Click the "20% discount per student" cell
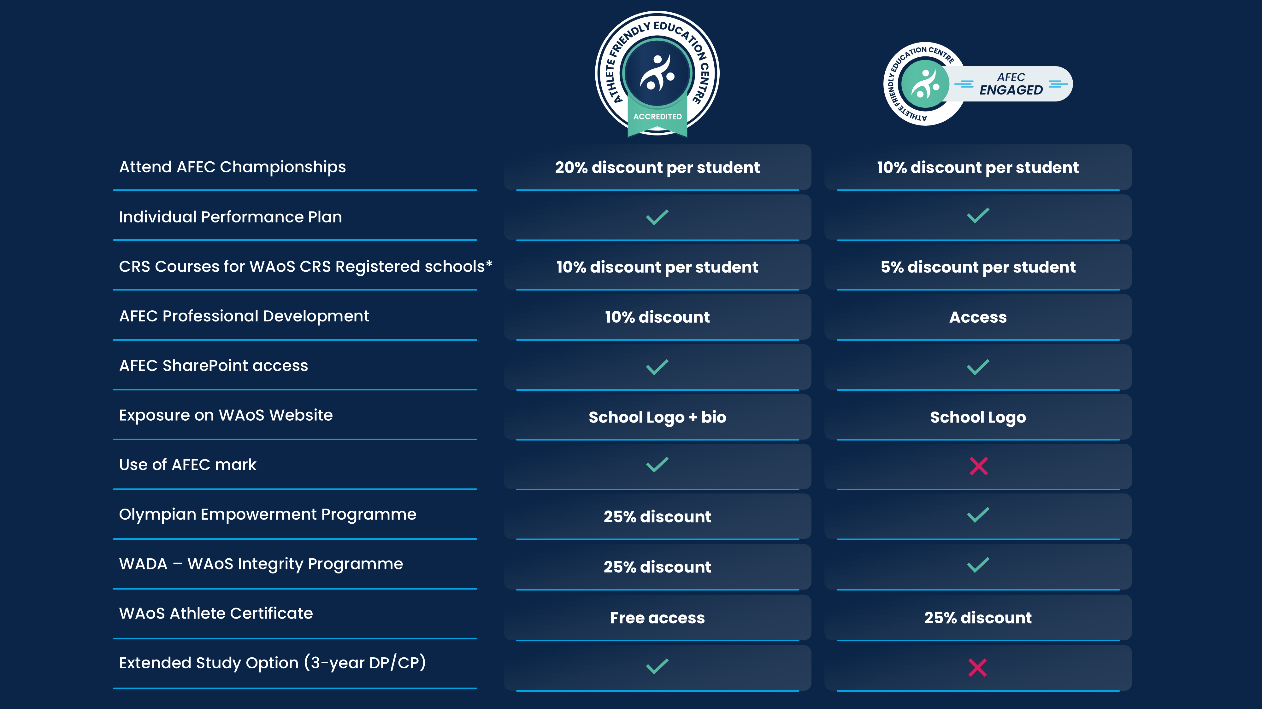The height and width of the screenshot is (709, 1262). point(657,167)
